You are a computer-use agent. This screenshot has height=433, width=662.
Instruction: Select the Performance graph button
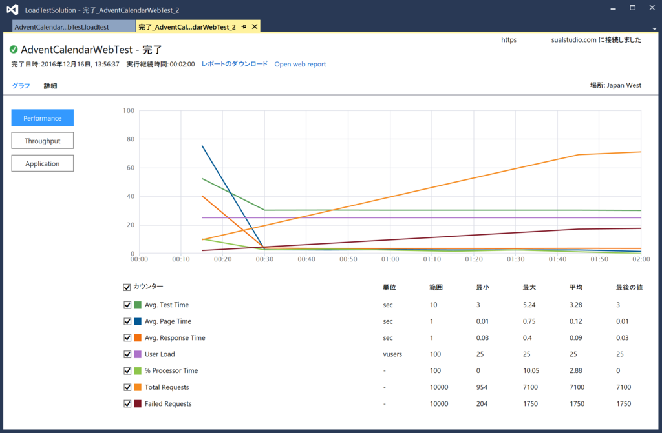tap(42, 118)
